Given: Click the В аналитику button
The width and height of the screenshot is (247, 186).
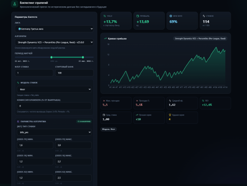Looking at the screenshot, I should [84, 121].
